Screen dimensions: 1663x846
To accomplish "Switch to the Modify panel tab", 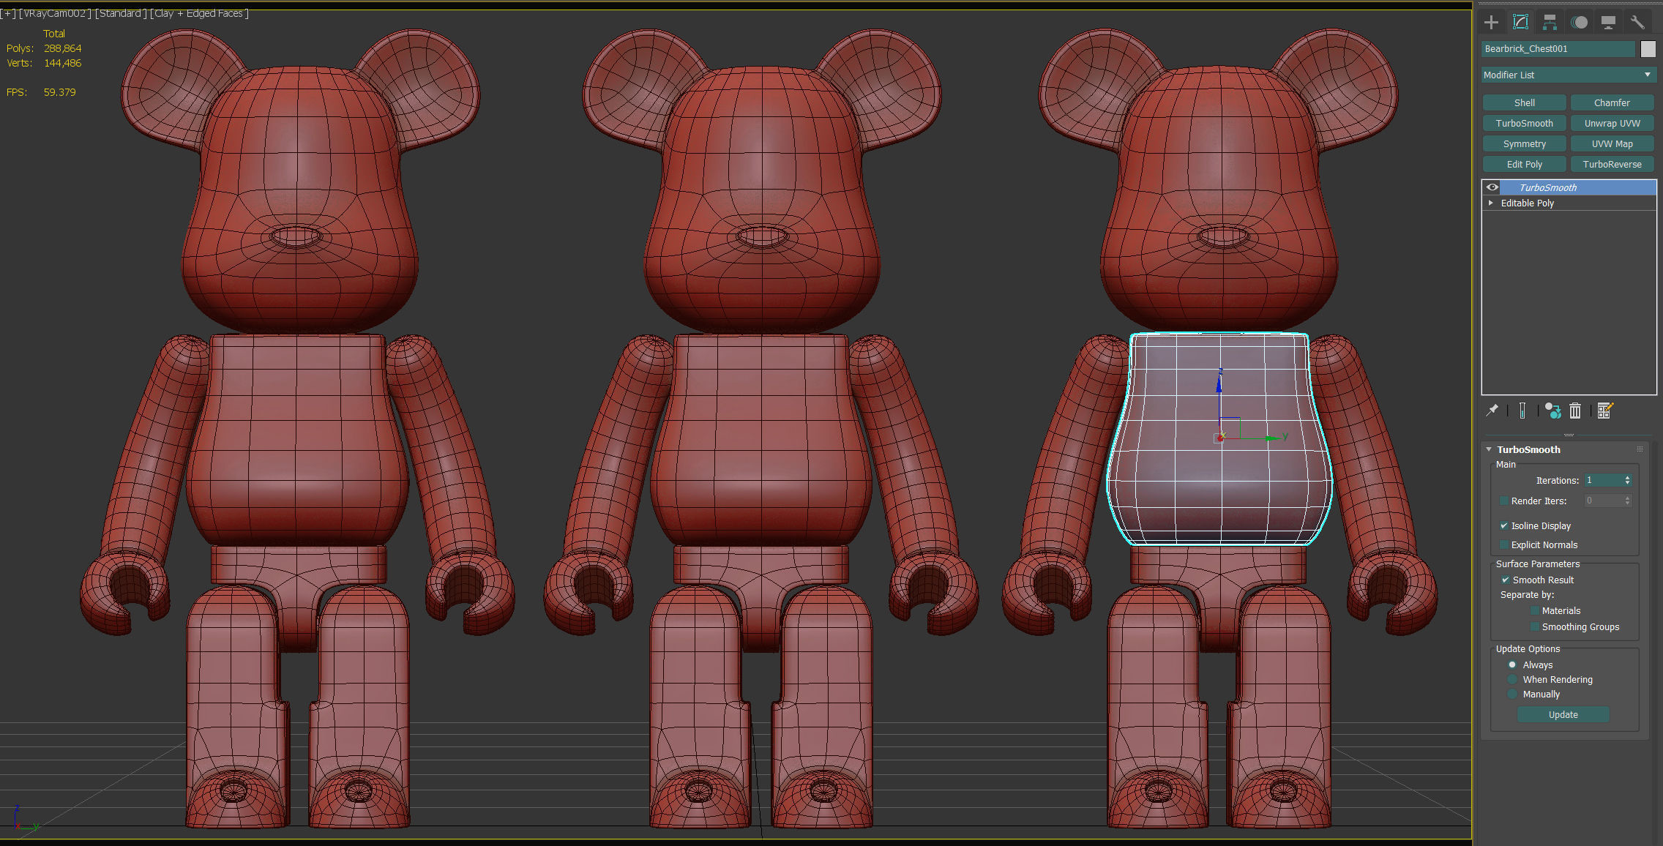I will pyautogui.click(x=1520, y=22).
